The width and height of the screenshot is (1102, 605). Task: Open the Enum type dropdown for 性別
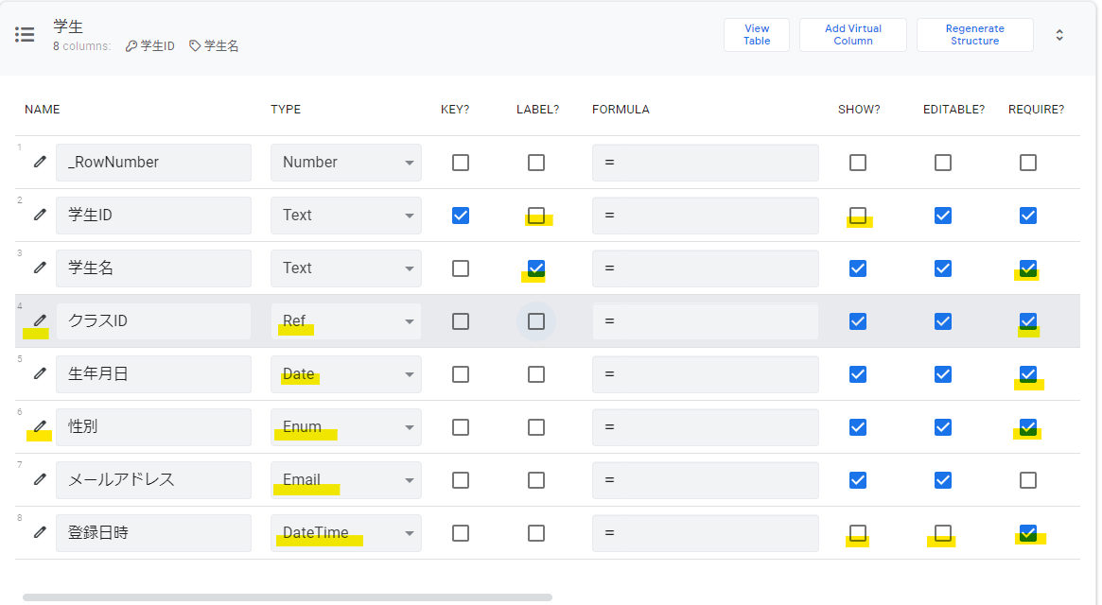[x=346, y=427]
